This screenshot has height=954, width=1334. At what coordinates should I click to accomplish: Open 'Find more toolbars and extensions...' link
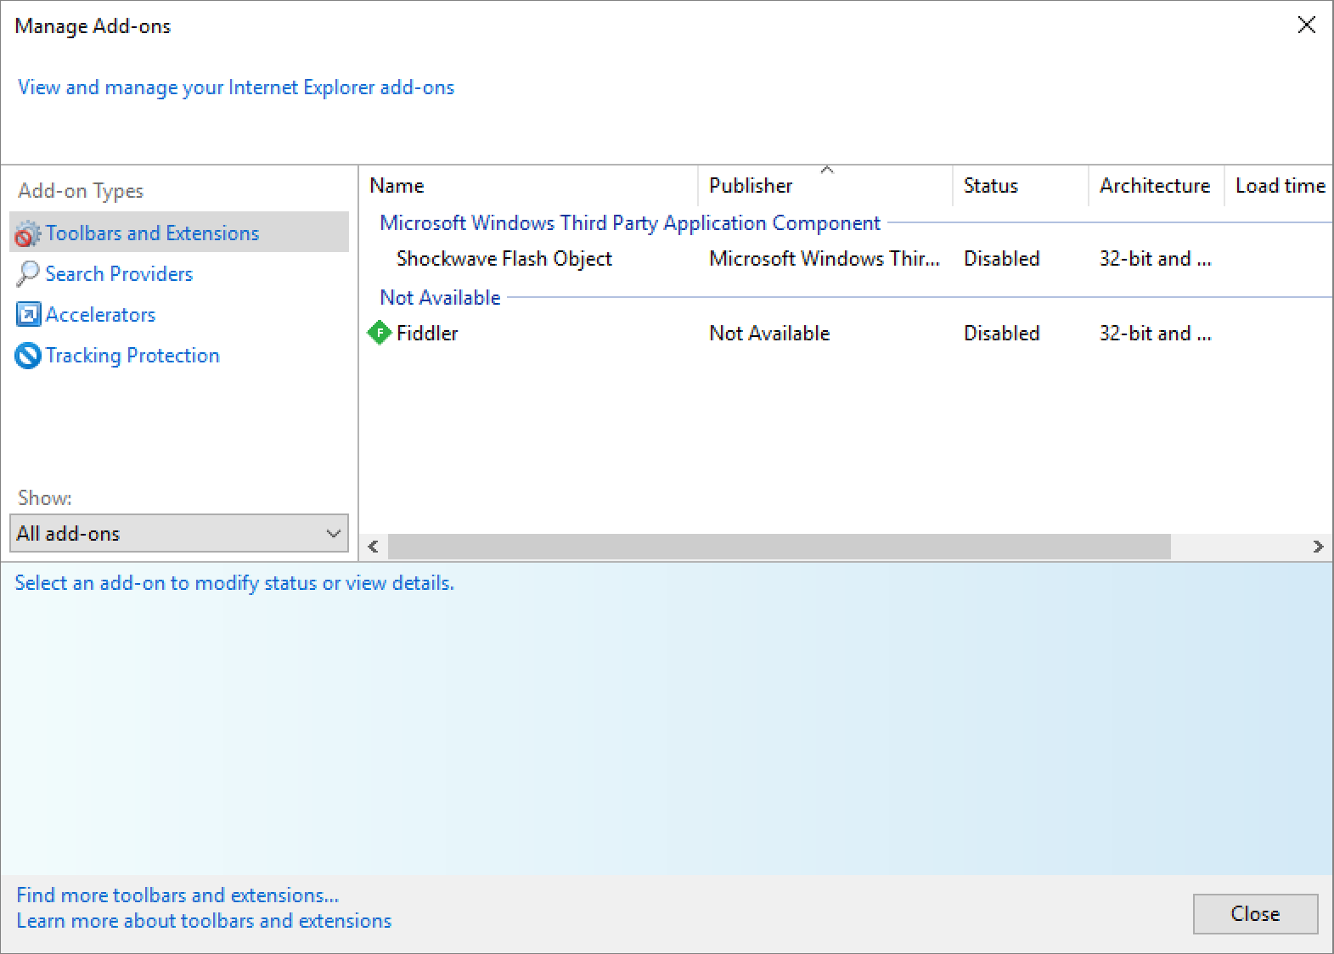click(x=177, y=895)
